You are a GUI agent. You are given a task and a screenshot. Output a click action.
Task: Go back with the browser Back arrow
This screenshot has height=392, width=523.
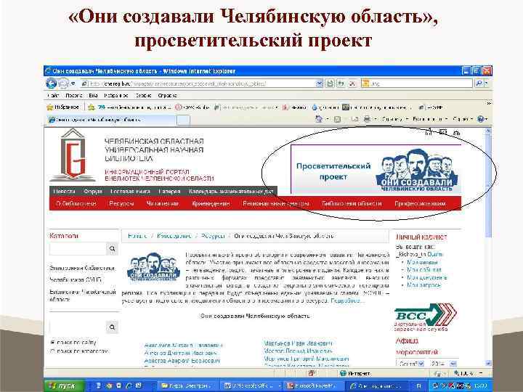(52, 83)
